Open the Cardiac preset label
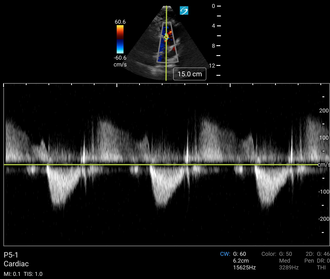Screen dimensions: 330x279 (16, 264)
